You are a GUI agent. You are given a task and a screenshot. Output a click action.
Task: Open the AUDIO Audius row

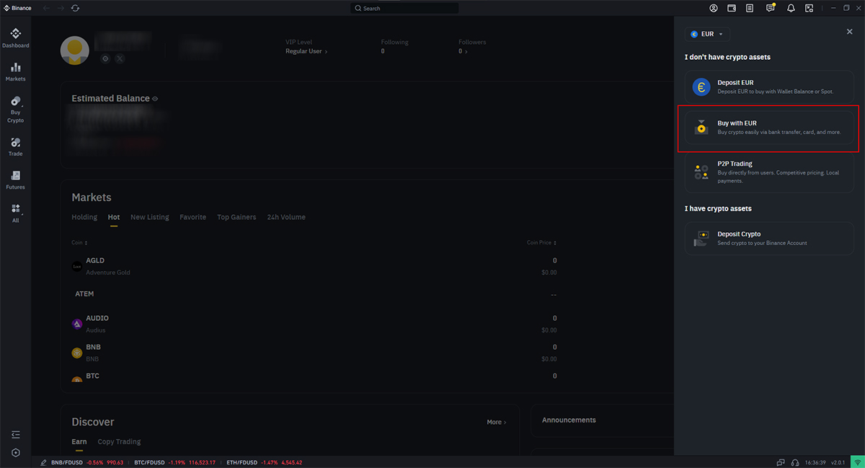[x=314, y=324]
